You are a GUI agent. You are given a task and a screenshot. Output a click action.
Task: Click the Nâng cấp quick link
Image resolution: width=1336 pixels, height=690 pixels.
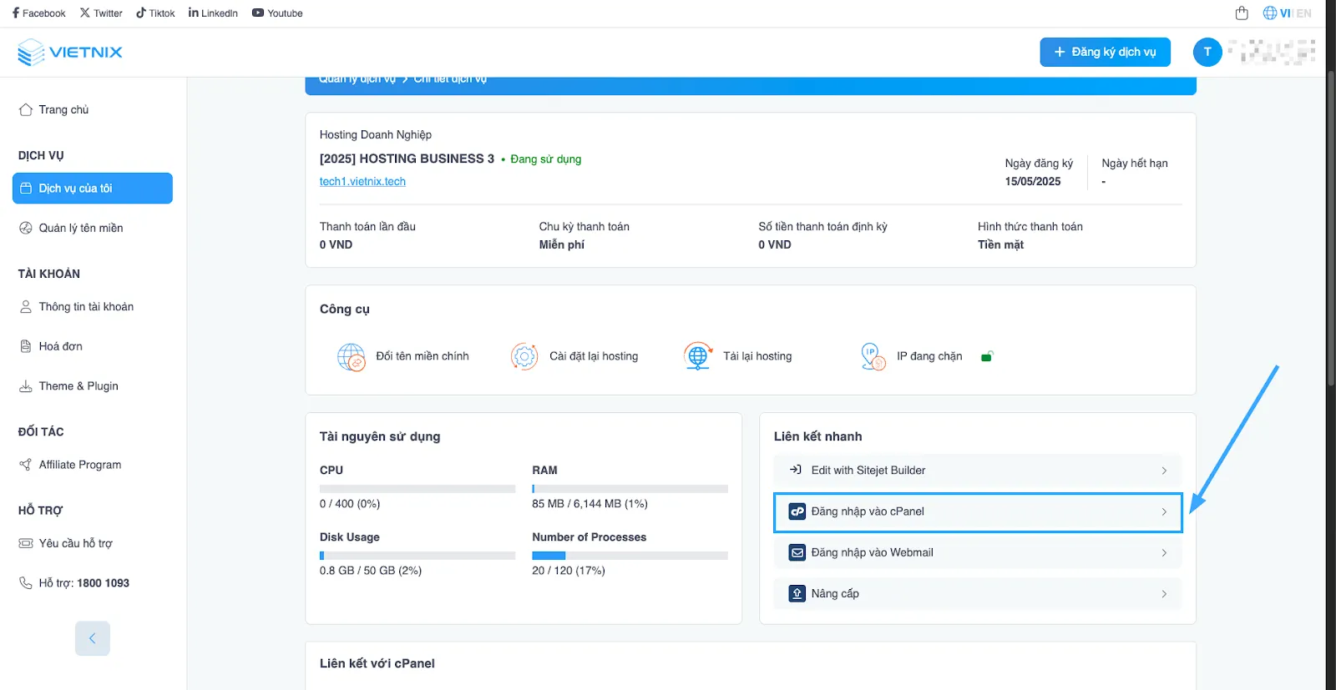pos(978,593)
